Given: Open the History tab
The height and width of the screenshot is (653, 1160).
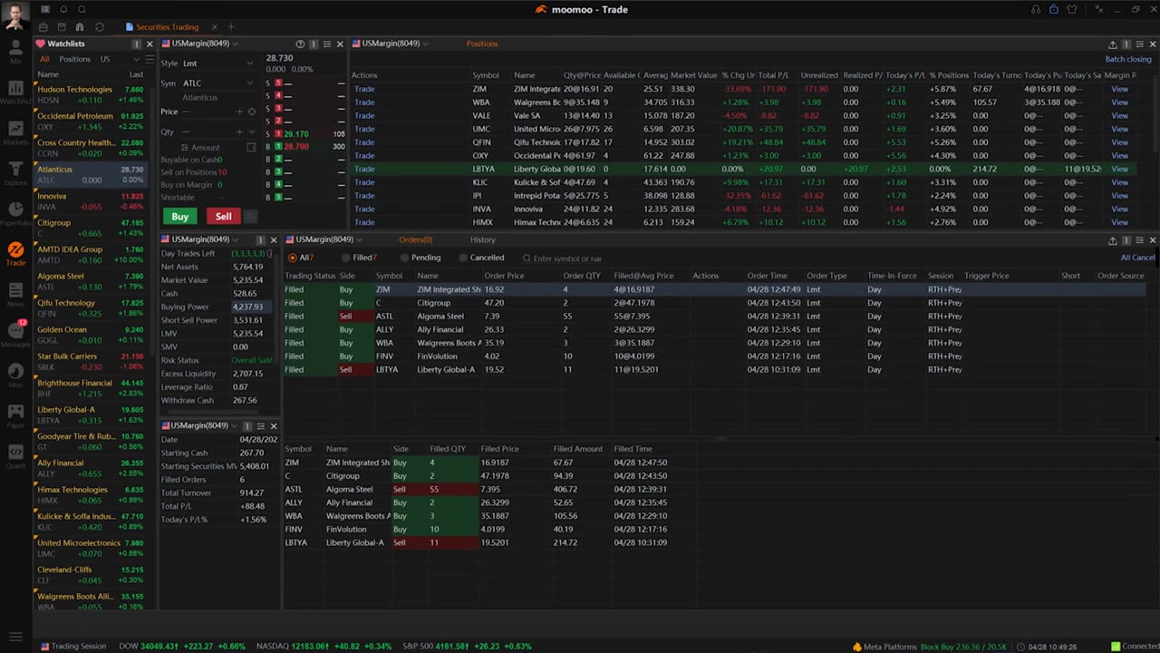Looking at the screenshot, I should (x=483, y=239).
